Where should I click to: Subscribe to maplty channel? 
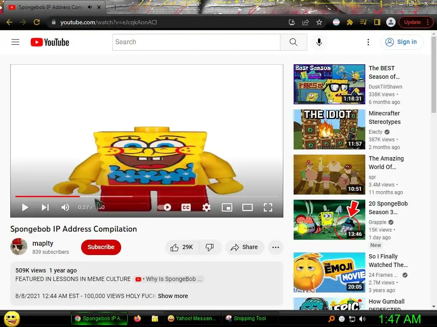point(101,247)
